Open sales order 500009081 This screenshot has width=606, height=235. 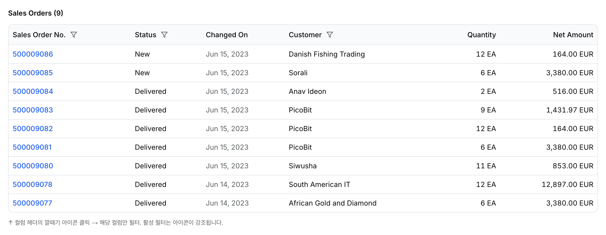pos(32,147)
